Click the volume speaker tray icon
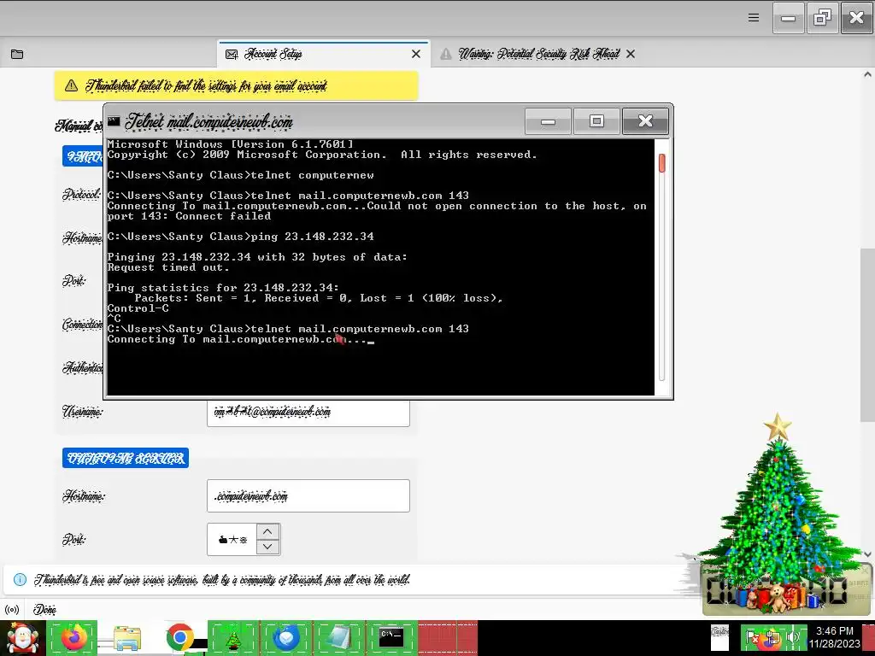Viewport: 875px width, 656px height. 794,637
